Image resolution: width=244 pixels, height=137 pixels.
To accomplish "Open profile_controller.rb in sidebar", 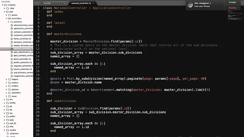I will point(23,62).
